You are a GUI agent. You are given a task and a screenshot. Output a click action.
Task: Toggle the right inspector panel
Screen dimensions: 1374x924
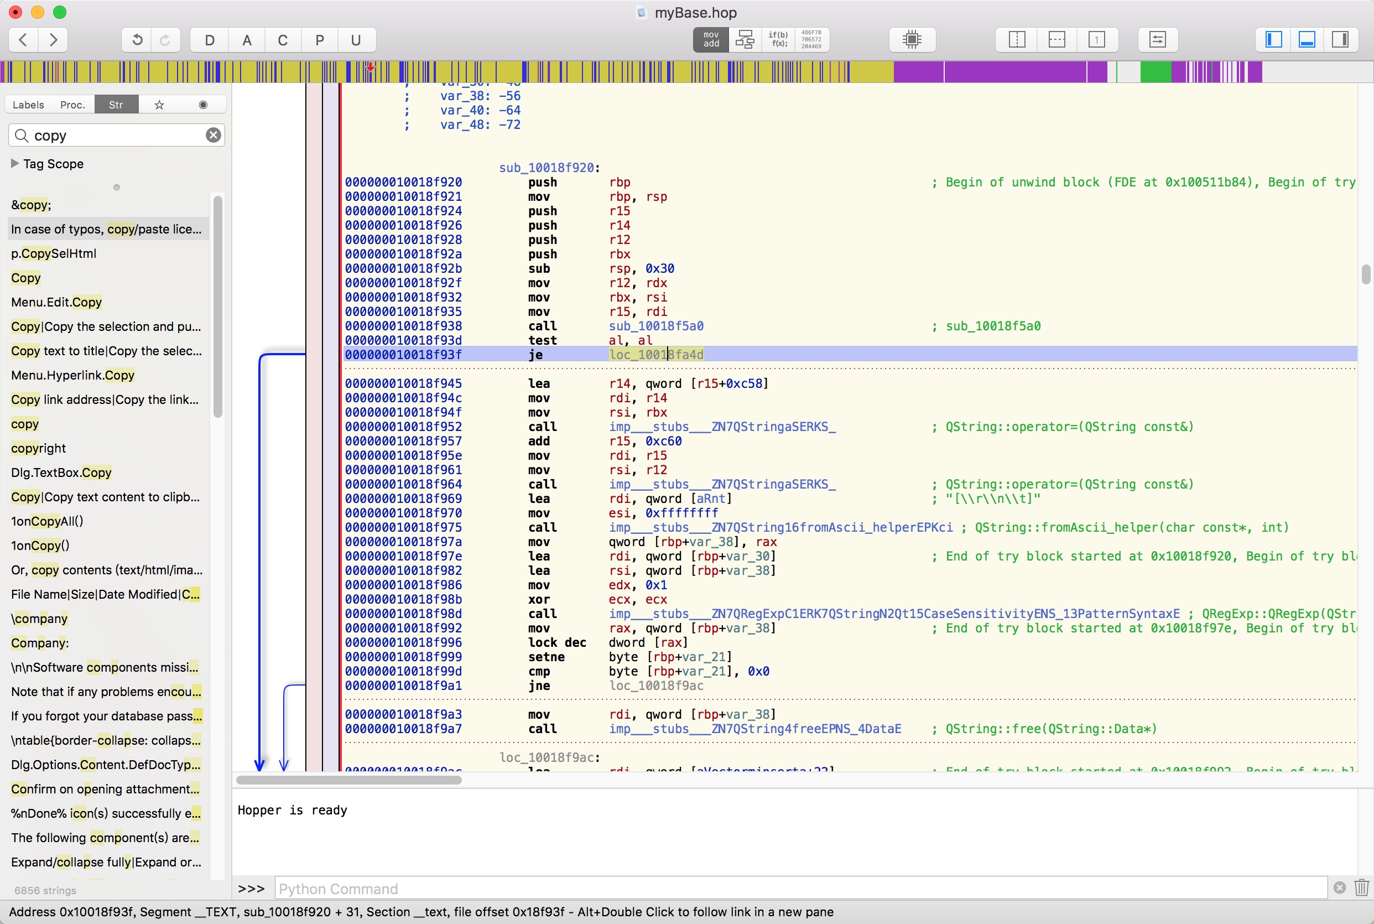(x=1340, y=40)
